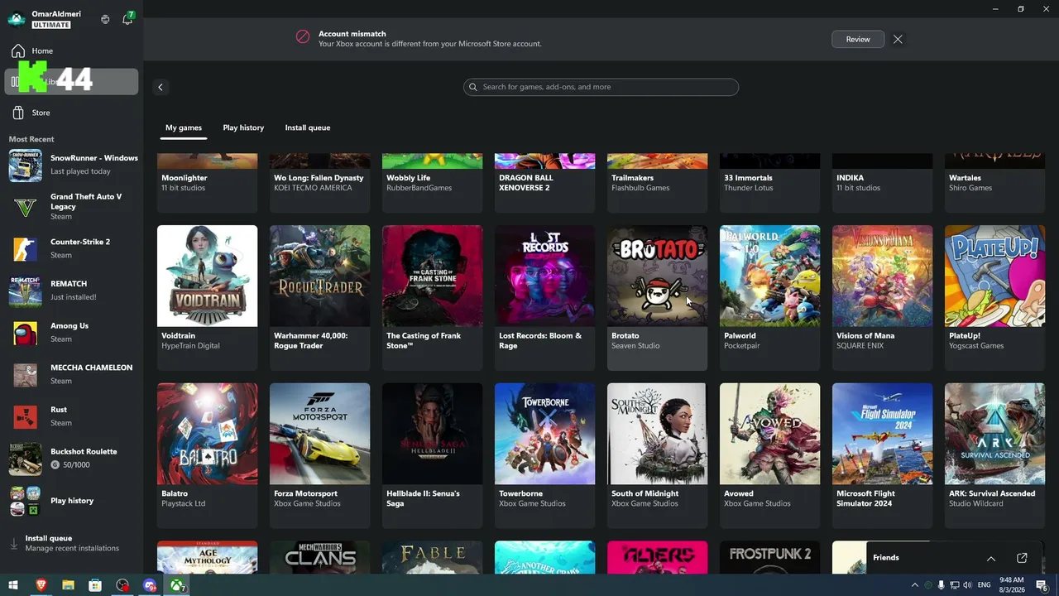Screen dimensions: 1059x596
Task: Open the Balatro game tile
Action: [x=207, y=455]
